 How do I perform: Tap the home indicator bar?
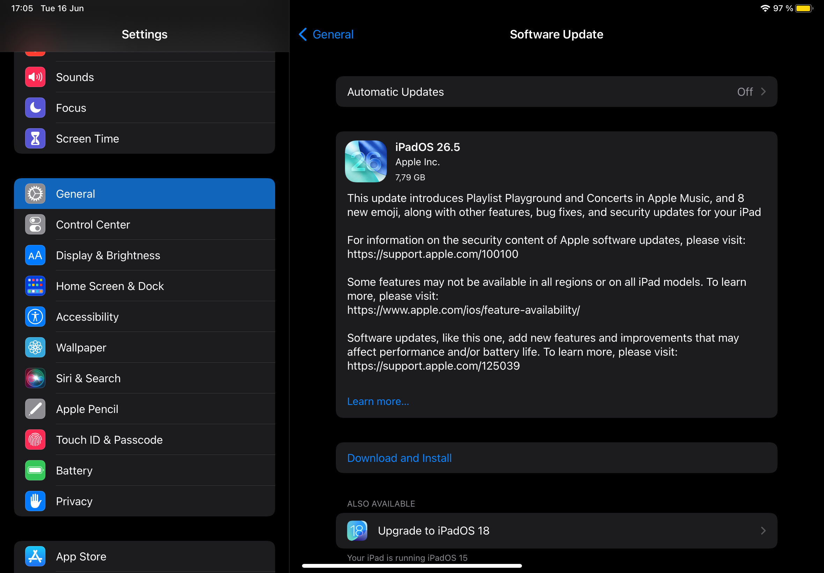pos(412,566)
